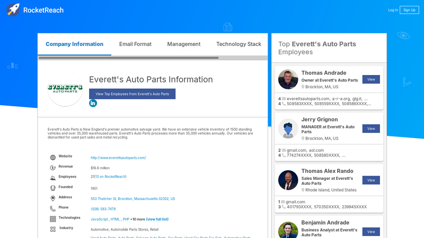Click the 1951 founded value

click(94, 188)
